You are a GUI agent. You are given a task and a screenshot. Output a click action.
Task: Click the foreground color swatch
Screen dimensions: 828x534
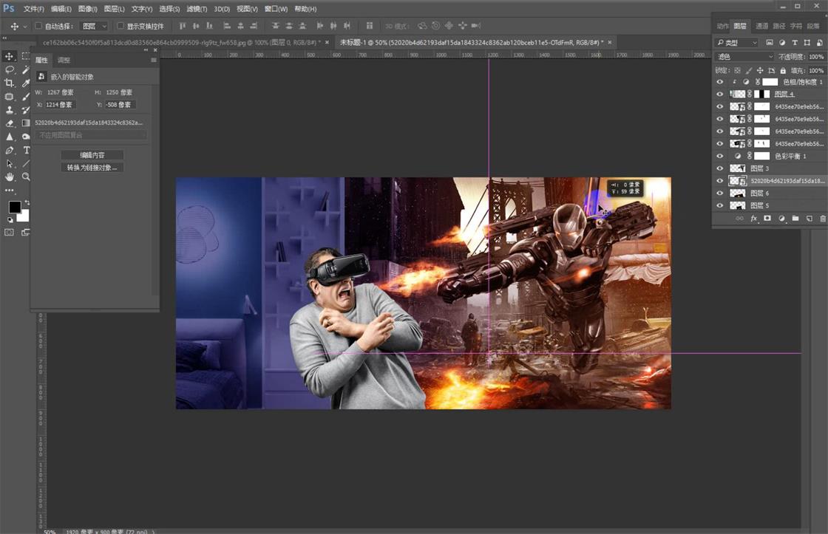pyautogui.click(x=15, y=208)
